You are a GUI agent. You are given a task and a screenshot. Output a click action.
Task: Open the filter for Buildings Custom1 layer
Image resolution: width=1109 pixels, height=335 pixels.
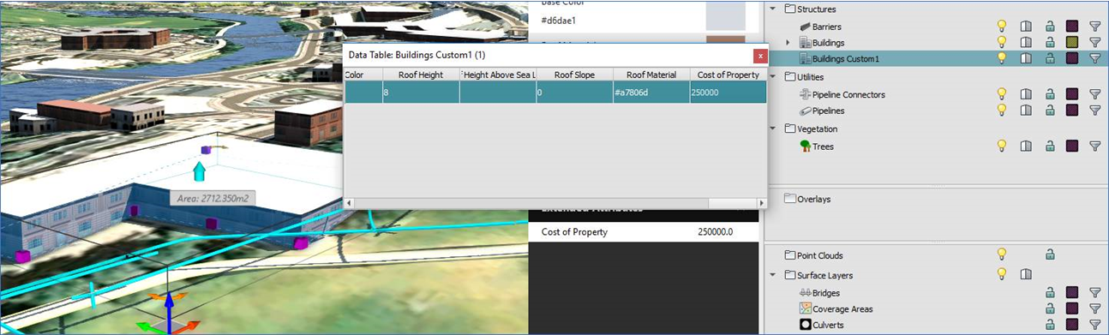coord(1094,58)
